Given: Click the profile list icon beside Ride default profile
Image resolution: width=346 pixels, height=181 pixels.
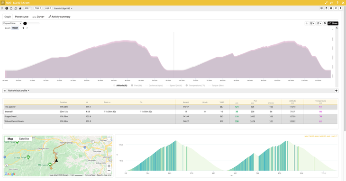Looking at the screenshot, I should (x=5, y=91).
